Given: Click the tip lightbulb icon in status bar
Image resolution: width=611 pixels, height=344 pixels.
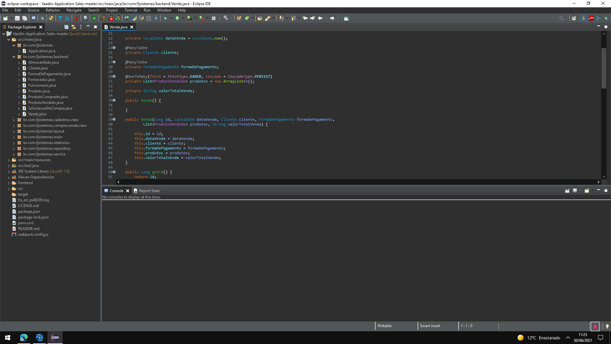Looking at the screenshot, I should click(607, 326).
